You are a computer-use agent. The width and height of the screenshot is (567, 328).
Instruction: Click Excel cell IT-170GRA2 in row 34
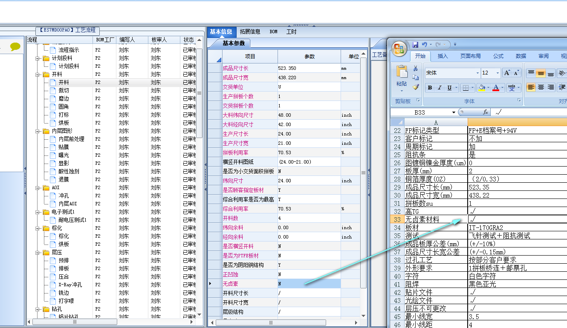517,228
